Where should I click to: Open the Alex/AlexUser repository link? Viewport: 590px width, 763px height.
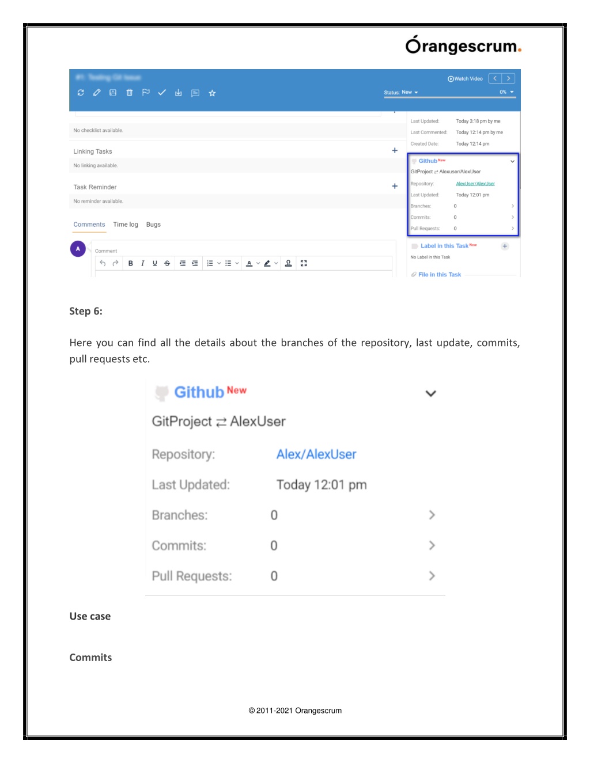click(316, 454)
